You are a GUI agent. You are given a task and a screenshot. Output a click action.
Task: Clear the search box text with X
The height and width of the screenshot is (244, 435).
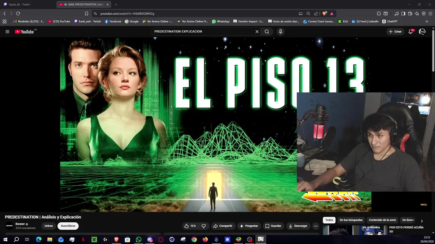[x=257, y=32]
